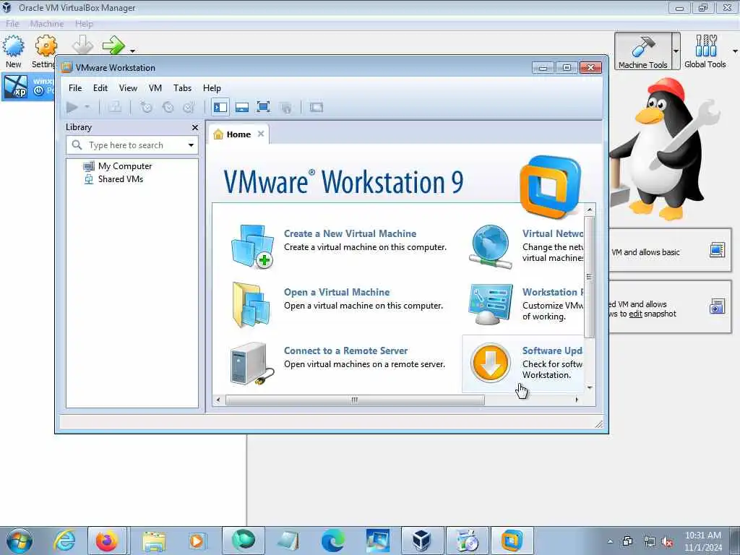Viewport: 740px width, 555px height.
Task: Click the scroll right arrow on home page
Action: click(577, 400)
